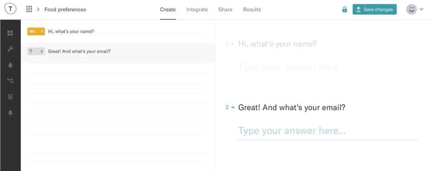Expand the account menu chevron
Viewport: 432px width, 171px height.
[x=421, y=9]
